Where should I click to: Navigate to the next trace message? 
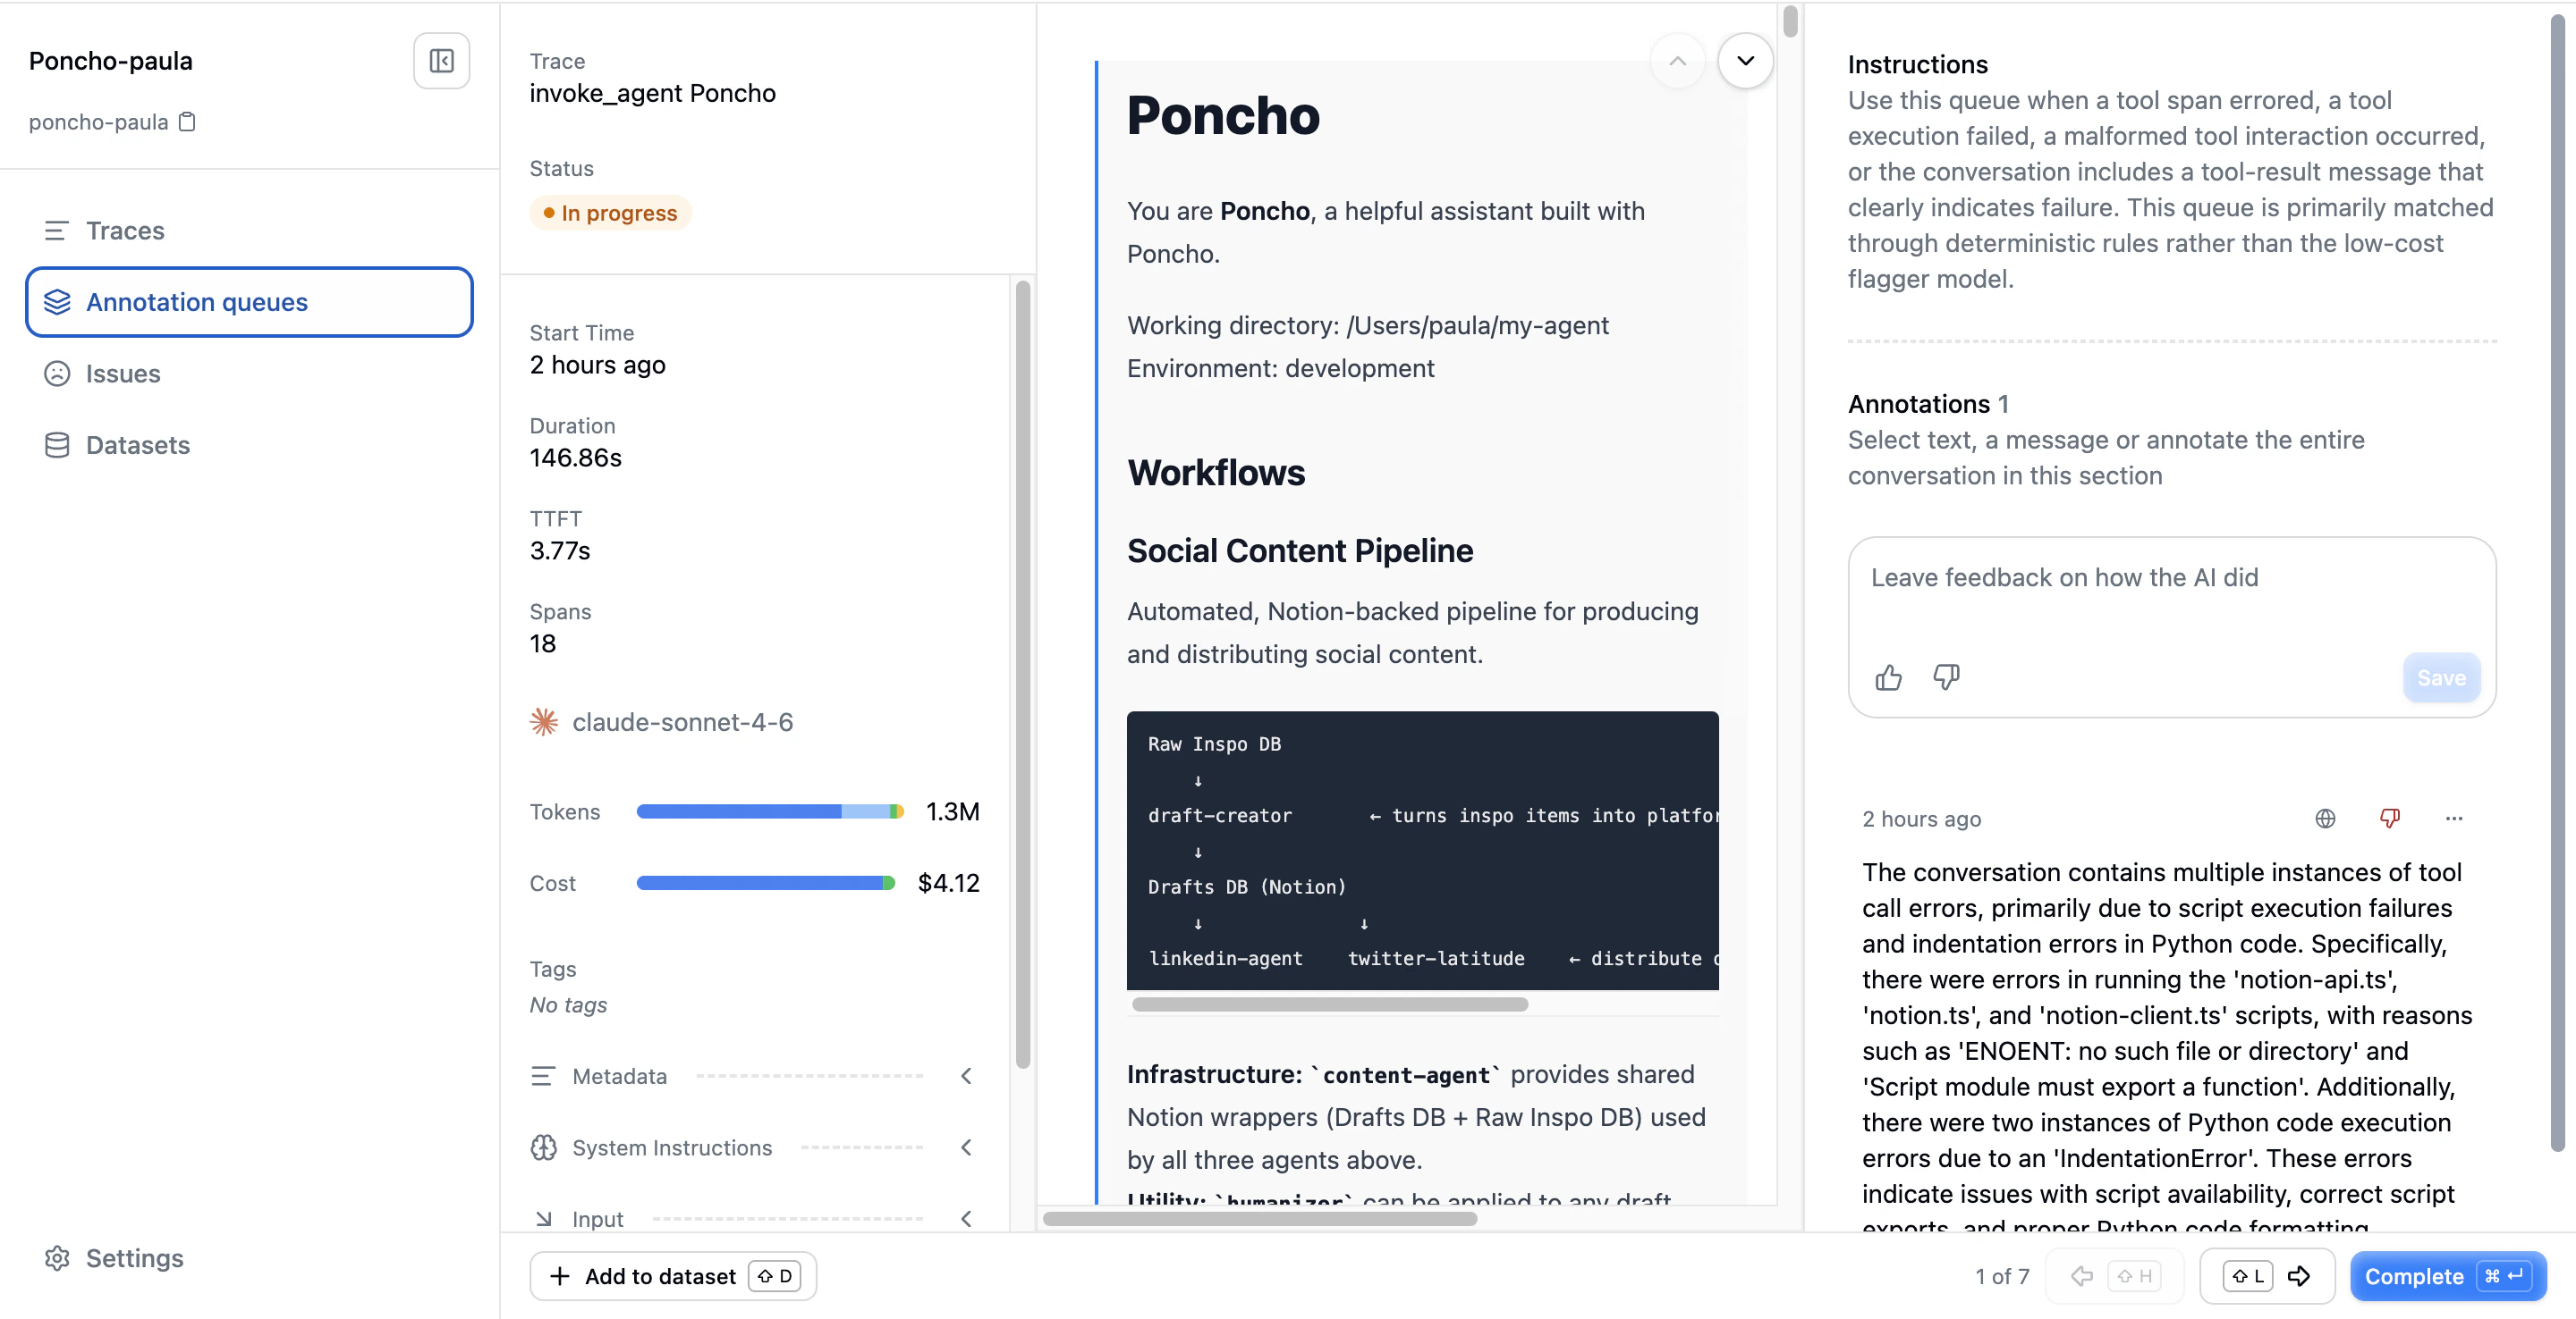tap(1746, 60)
